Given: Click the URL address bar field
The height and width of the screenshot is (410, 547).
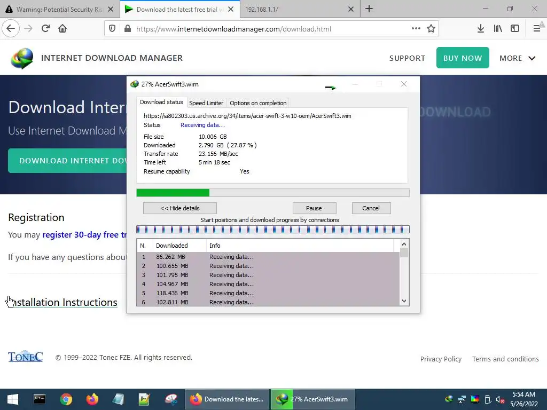Looking at the screenshot, I should pos(271,29).
